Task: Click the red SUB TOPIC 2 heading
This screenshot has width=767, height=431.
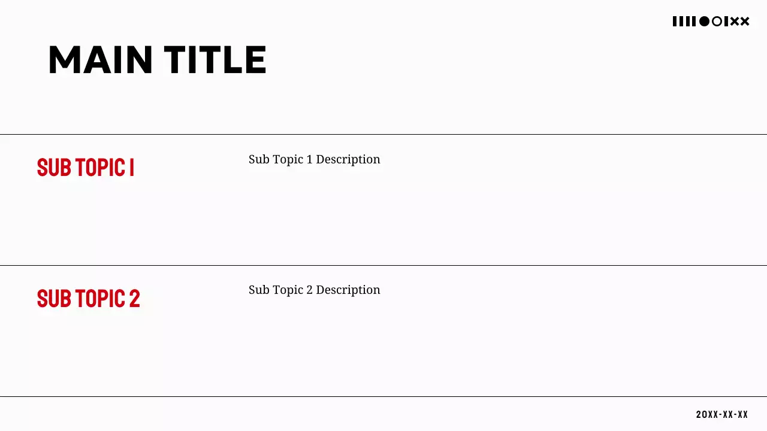Action: click(x=89, y=298)
